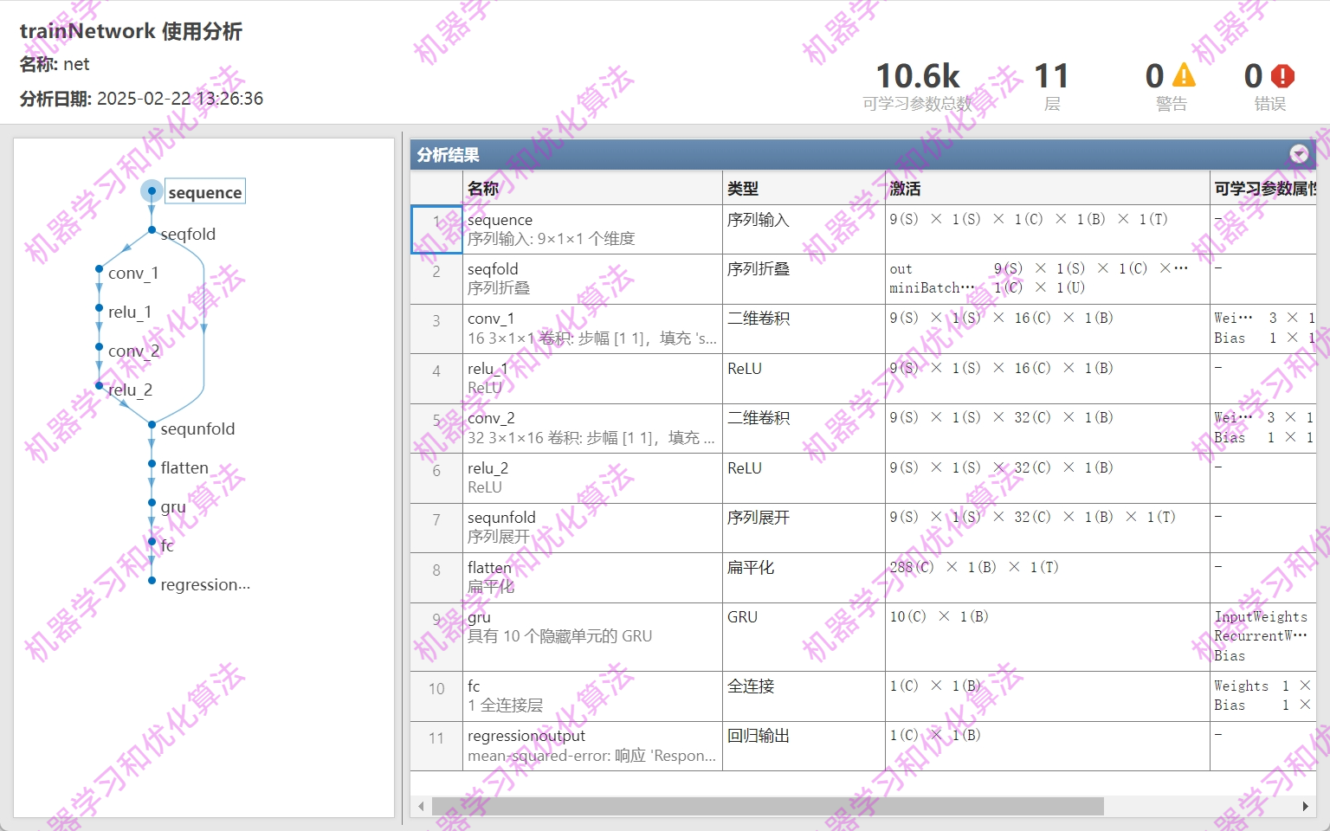Click row number 11 cell
This screenshot has height=831, width=1330.
[436, 746]
